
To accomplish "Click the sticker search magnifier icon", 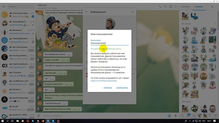I will (182, 115).
